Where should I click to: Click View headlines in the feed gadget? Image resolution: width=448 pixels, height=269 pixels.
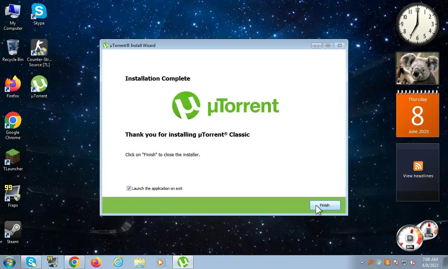(x=418, y=176)
